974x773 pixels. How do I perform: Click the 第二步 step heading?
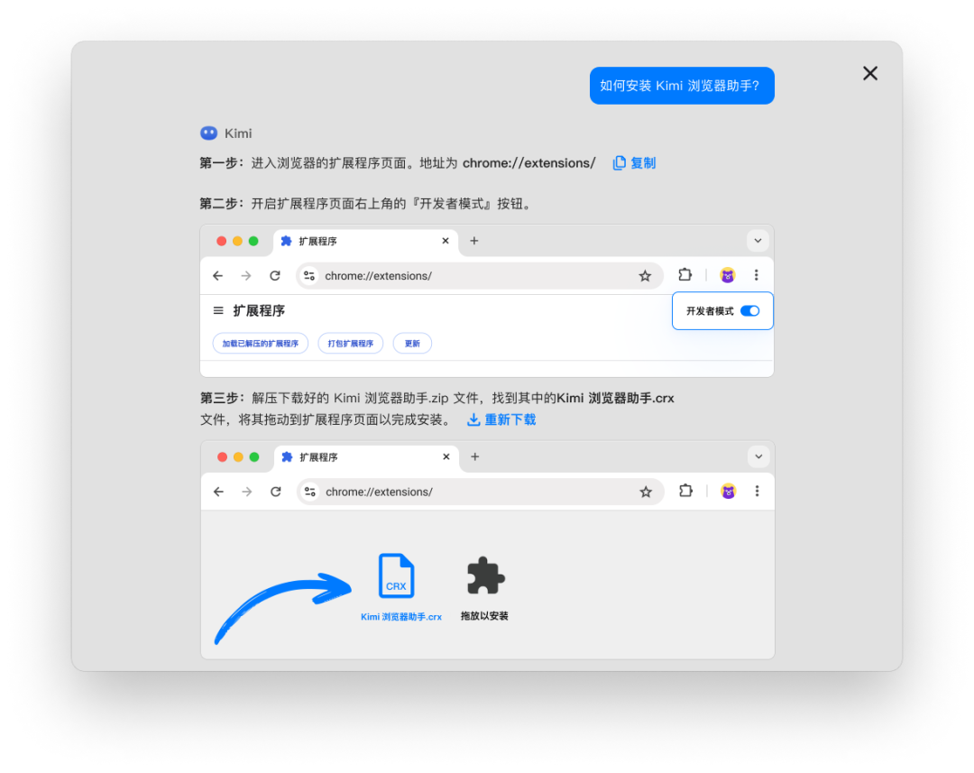point(222,204)
